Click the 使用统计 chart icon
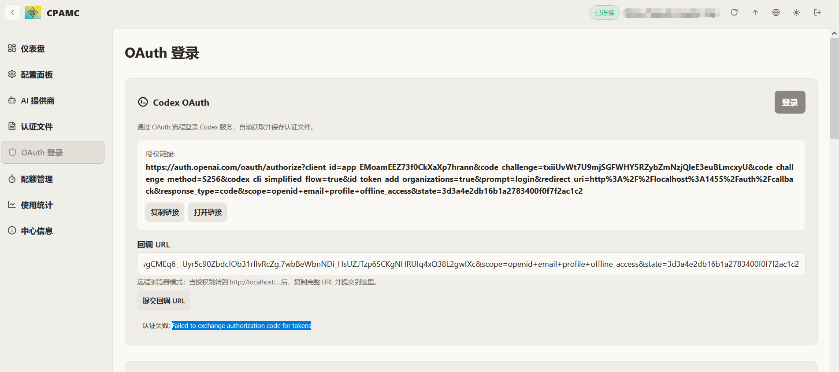 click(12, 205)
